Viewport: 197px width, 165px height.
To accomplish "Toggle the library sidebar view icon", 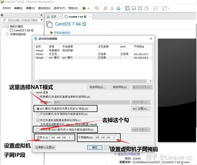I will pos(127,8).
